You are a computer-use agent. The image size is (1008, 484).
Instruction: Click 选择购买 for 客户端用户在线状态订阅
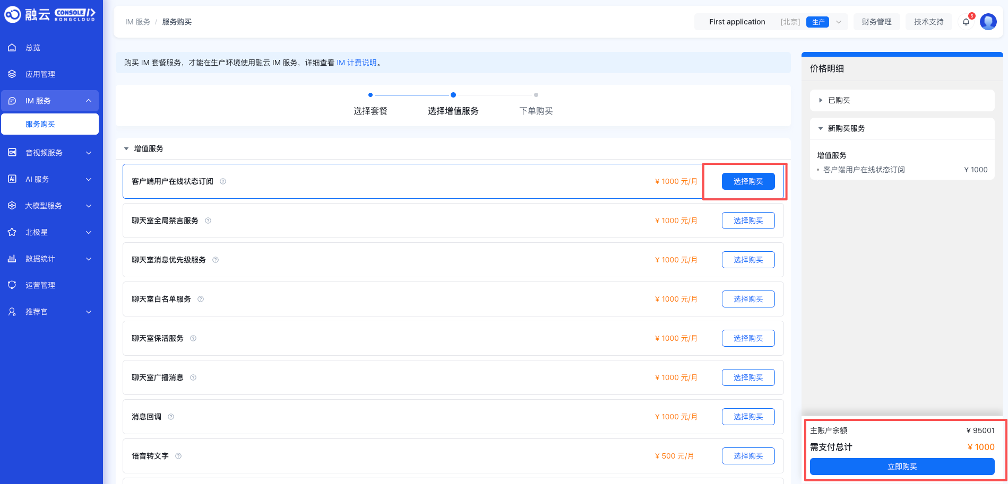(748, 181)
